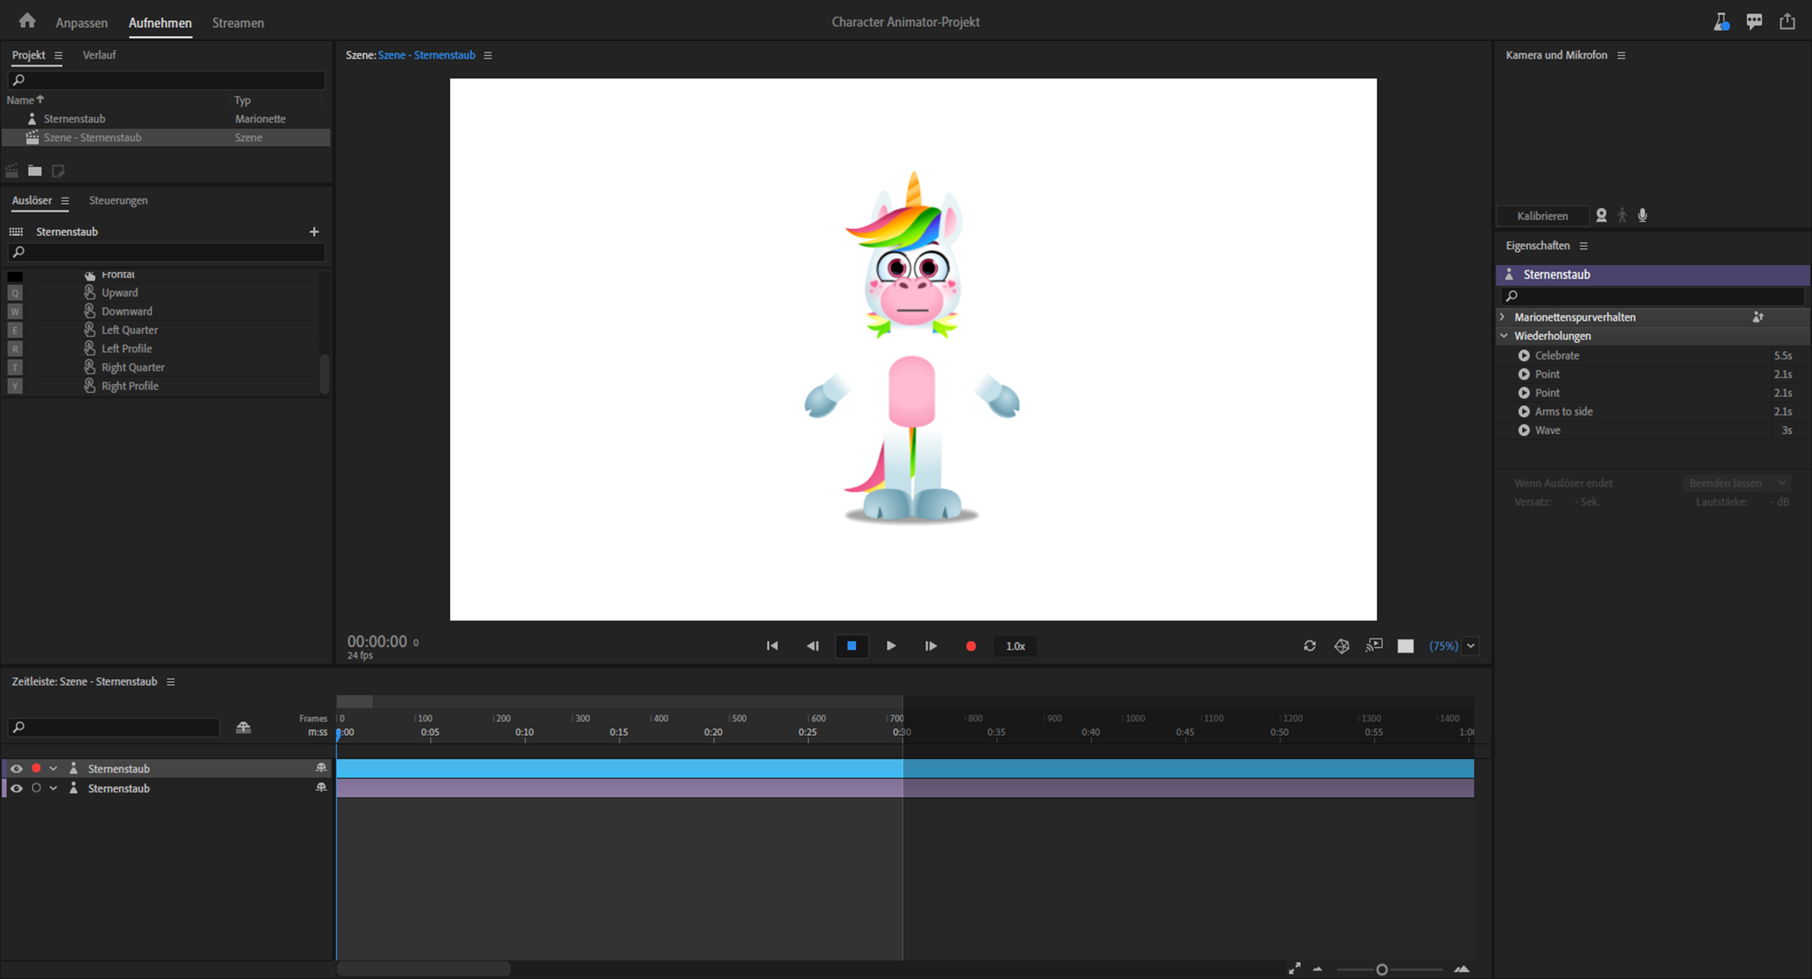This screenshot has width=1812, height=979.
Task: Expand the Marionettenspurverhalten section
Action: click(1503, 317)
